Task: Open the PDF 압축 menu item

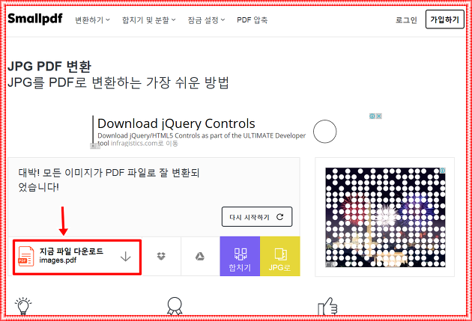Action: click(x=252, y=20)
